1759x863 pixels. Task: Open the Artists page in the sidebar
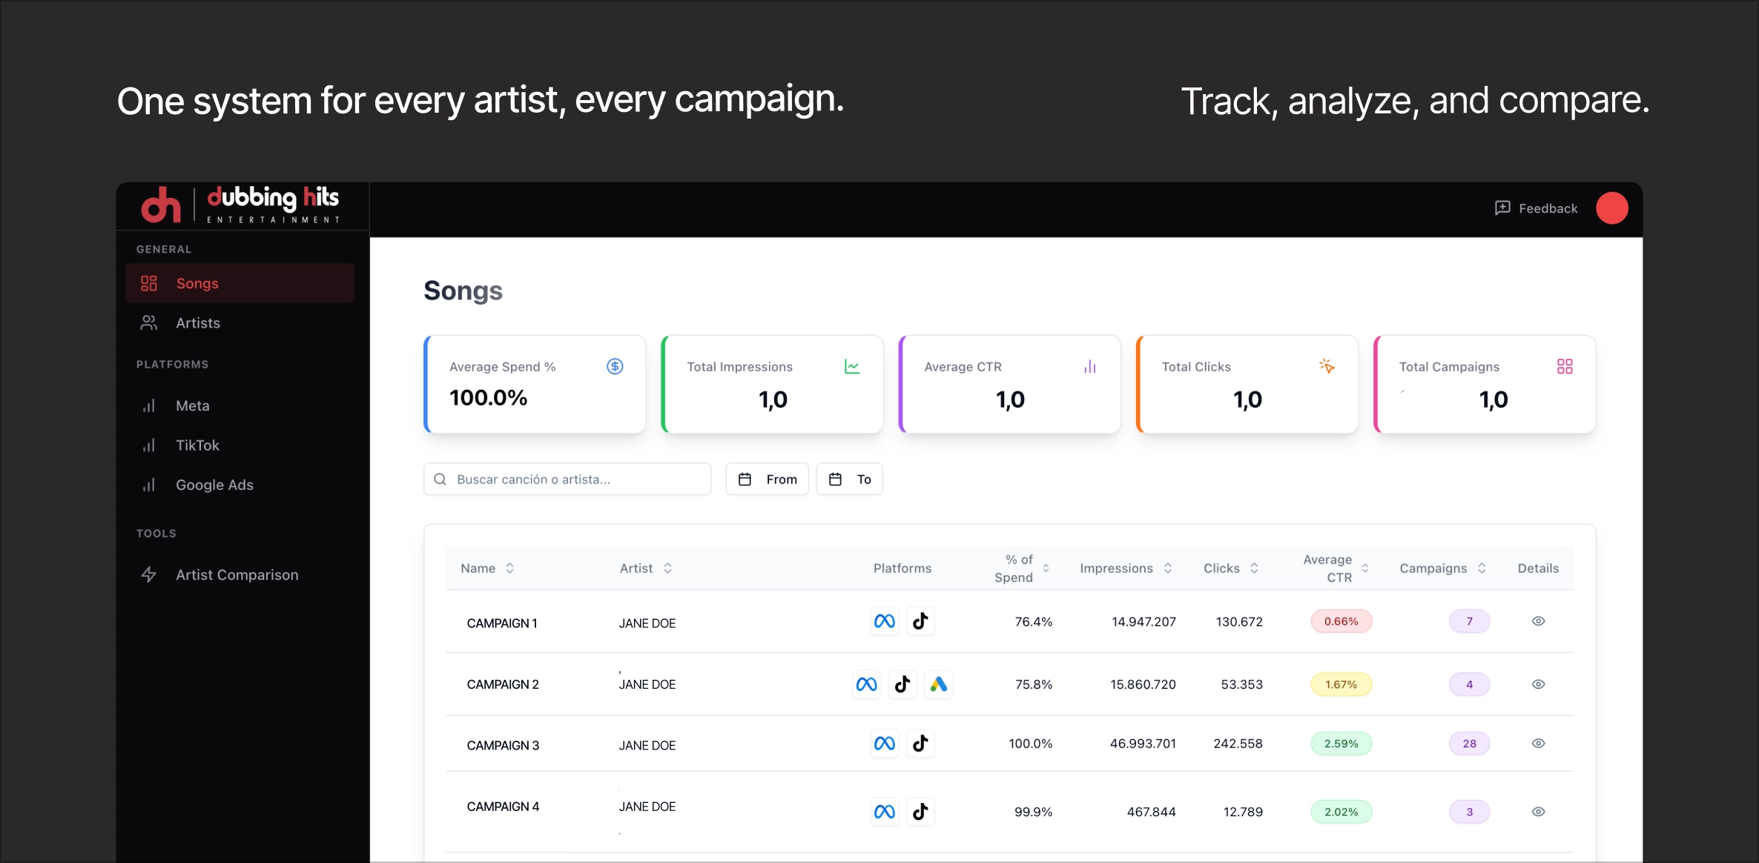tap(197, 323)
